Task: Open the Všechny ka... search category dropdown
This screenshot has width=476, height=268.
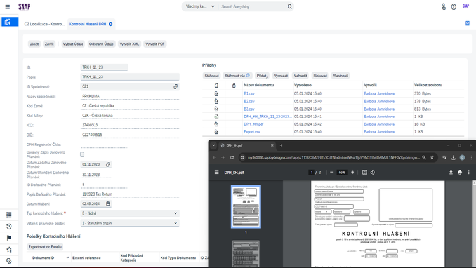Action: pos(200,6)
